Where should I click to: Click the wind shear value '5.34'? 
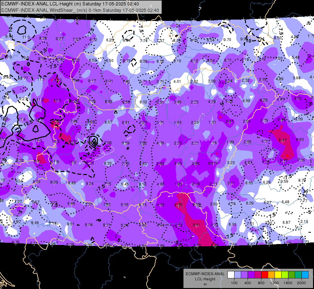point(19,181)
